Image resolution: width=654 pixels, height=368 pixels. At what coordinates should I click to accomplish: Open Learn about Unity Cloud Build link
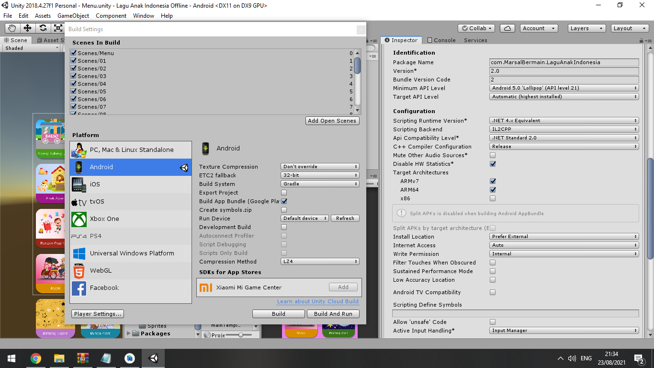click(318, 301)
